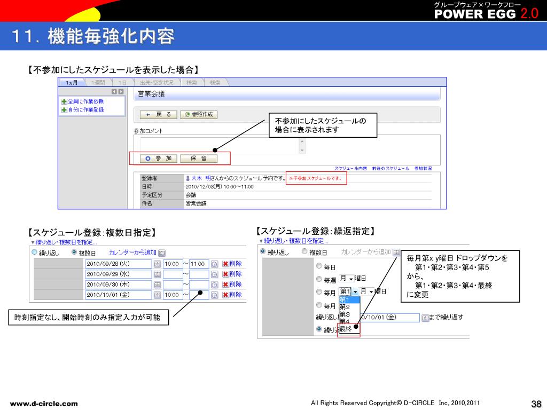The height and width of the screenshot is (410, 547).
Task: Click the blue カレンダーから追加 link
Action: [x=132, y=253]
